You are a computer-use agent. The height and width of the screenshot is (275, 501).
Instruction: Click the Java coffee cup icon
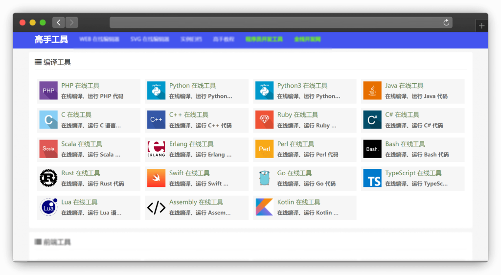[x=372, y=91]
